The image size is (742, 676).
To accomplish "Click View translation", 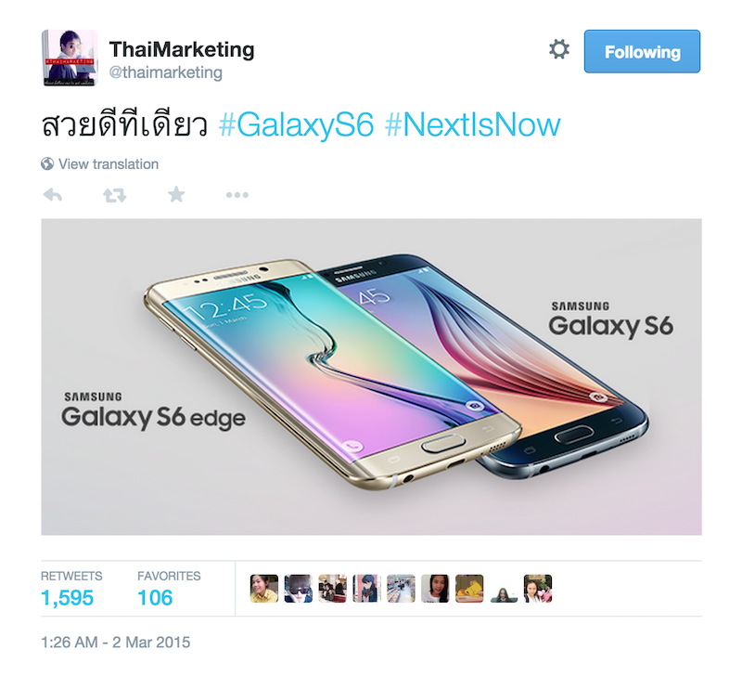I will click(x=109, y=164).
